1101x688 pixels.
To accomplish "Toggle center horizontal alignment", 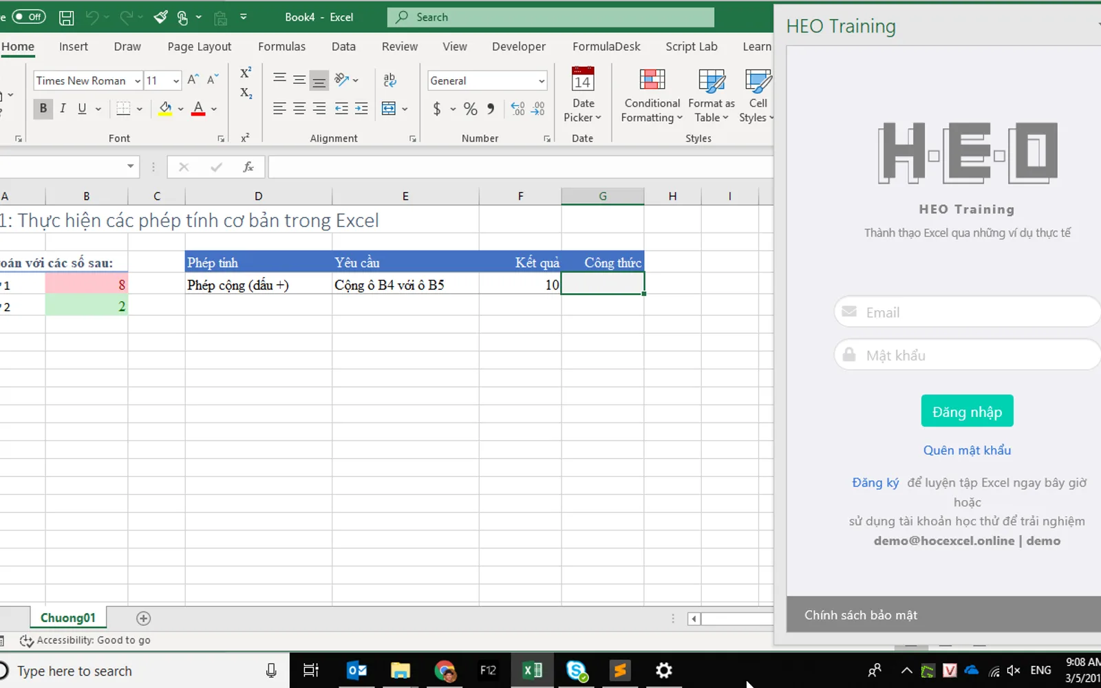I will click(299, 108).
